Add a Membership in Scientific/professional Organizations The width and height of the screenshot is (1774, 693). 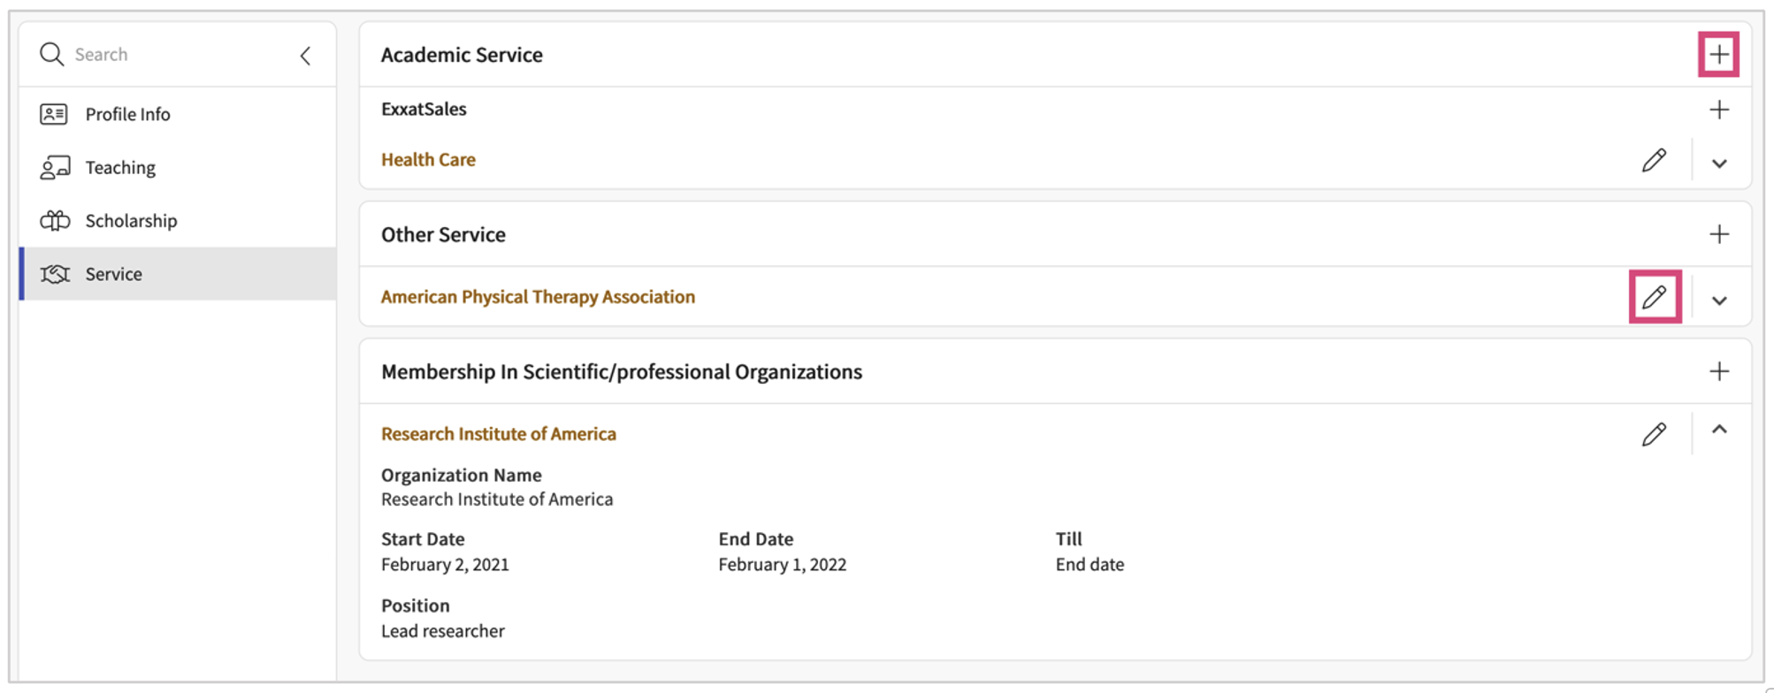[x=1718, y=371]
